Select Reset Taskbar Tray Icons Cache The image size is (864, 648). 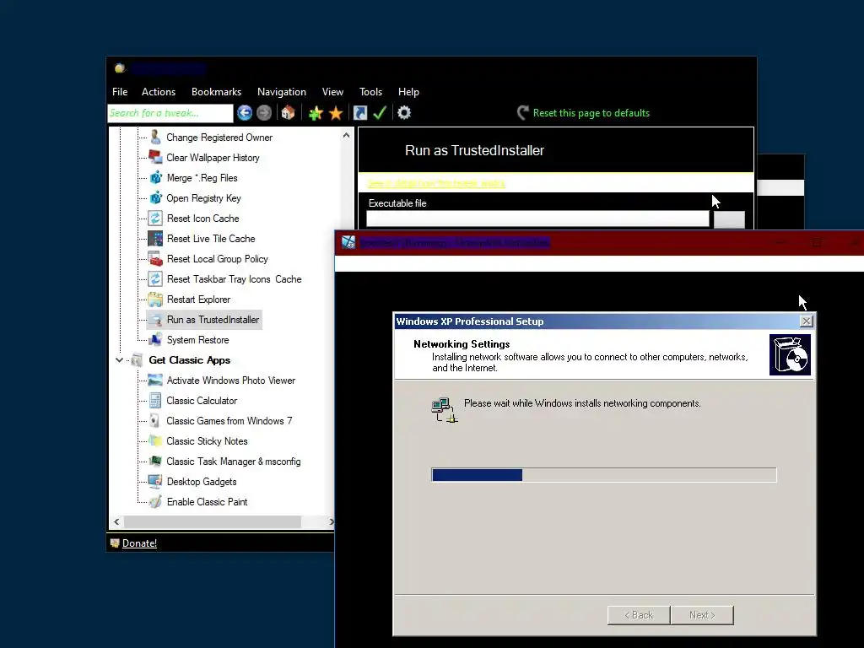(235, 279)
